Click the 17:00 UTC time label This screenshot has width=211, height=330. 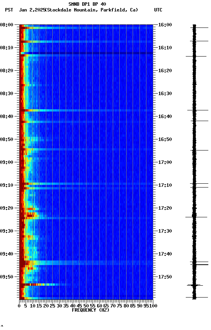tap(165, 162)
